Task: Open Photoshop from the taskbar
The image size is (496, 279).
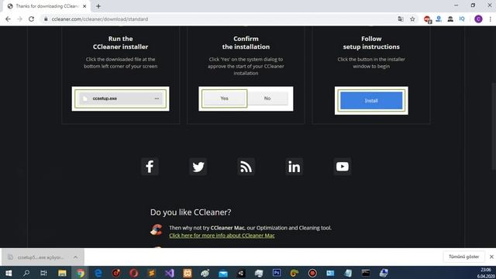Action: 277,273
